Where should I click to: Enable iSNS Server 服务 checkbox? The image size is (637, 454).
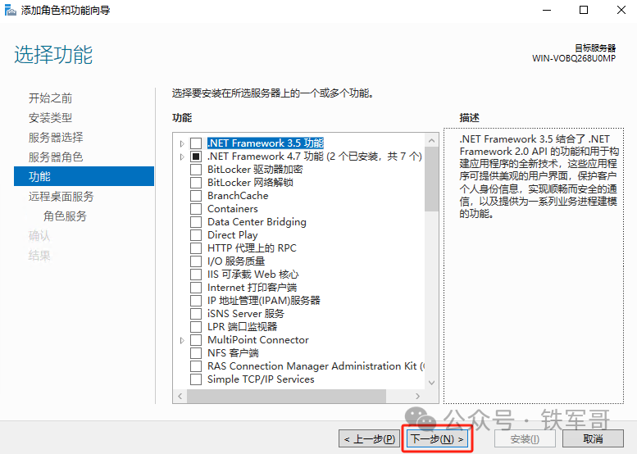tap(196, 314)
